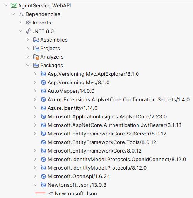Collapse the Dependencies tree node

pos(13,14)
